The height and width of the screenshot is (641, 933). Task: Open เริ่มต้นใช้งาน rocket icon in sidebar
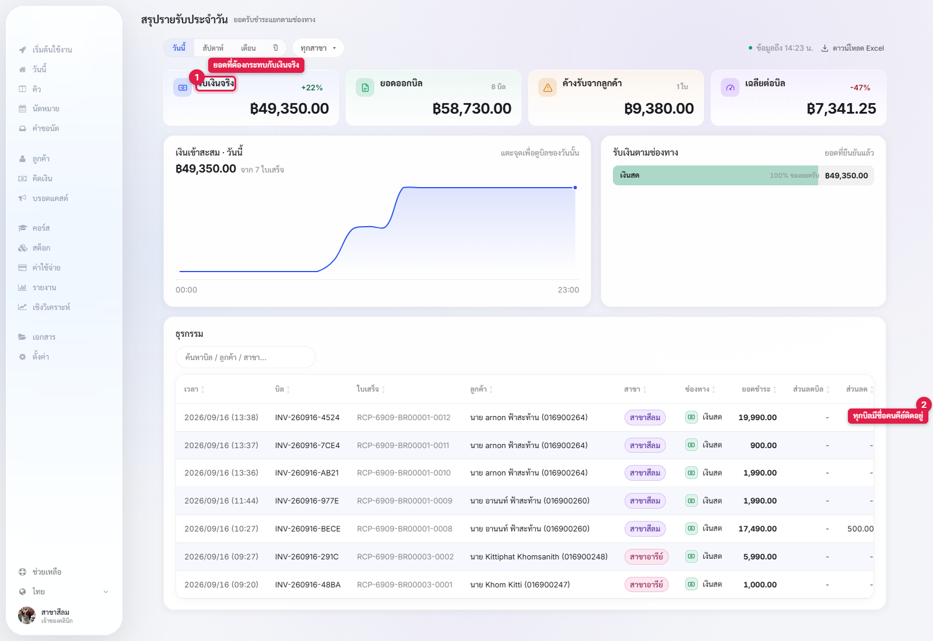click(22, 50)
